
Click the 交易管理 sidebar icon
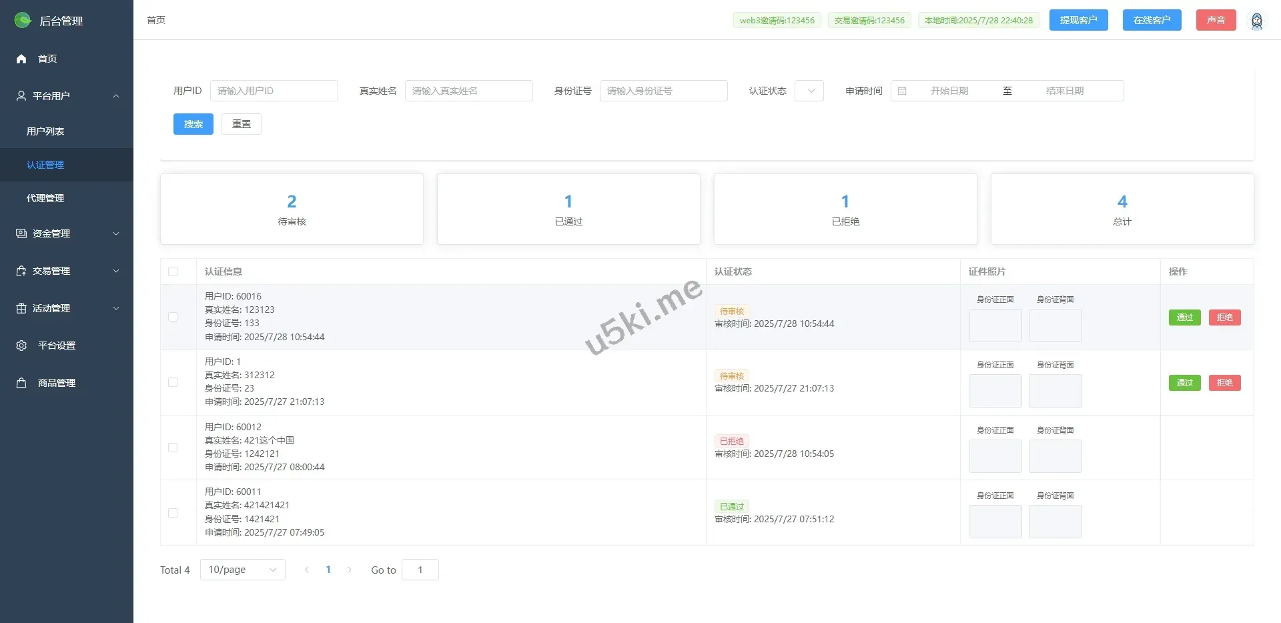pos(21,271)
